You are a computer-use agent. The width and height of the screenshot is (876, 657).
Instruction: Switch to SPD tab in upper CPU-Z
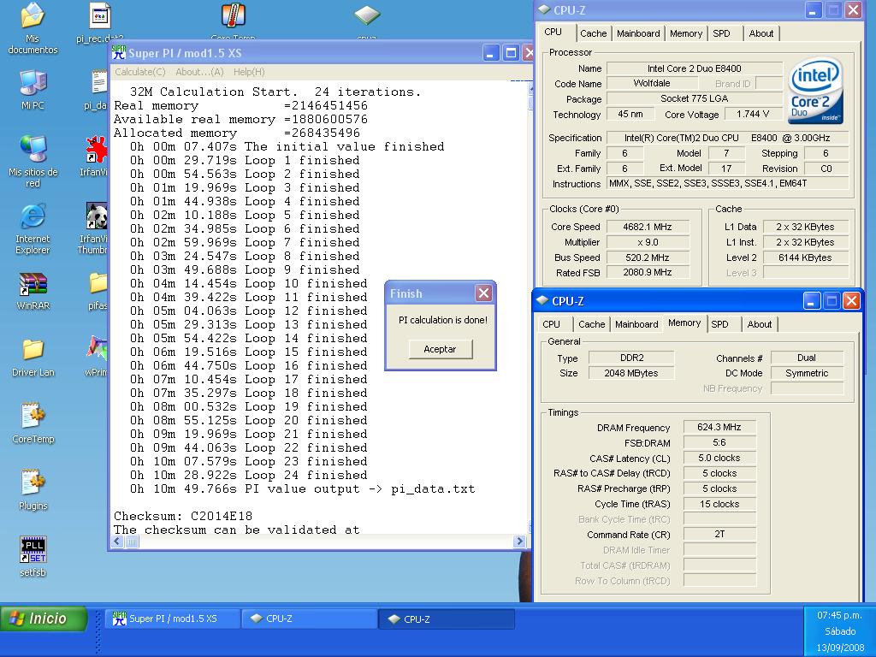pyautogui.click(x=722, y=33)
